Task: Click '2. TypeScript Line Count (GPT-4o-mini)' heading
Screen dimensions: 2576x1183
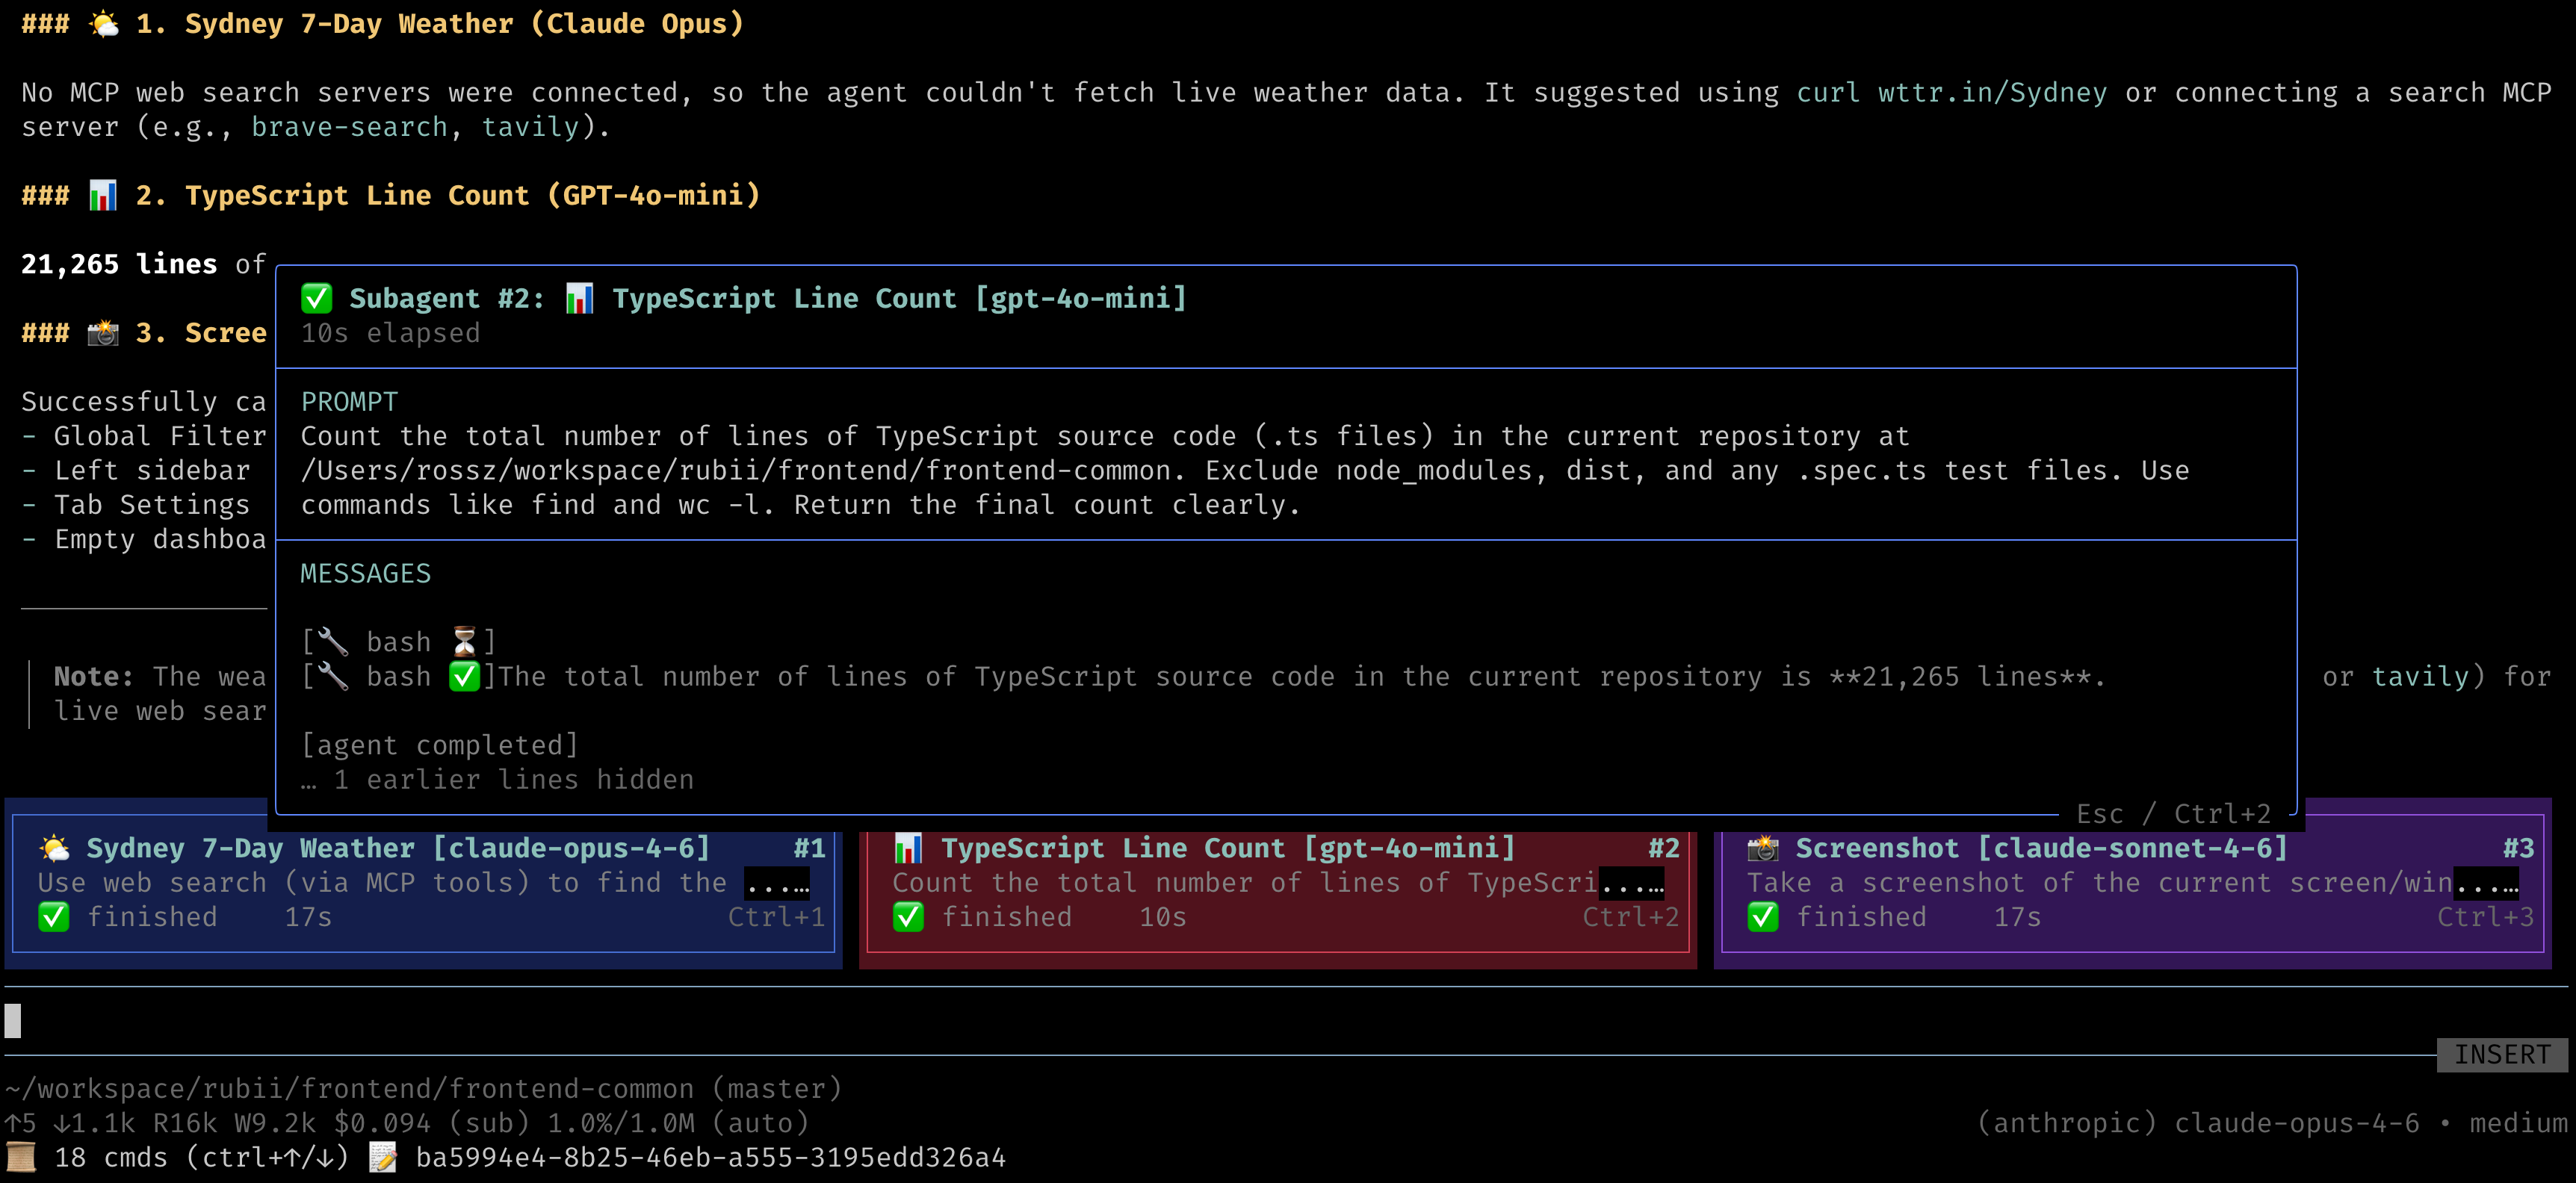Action: 447,195
